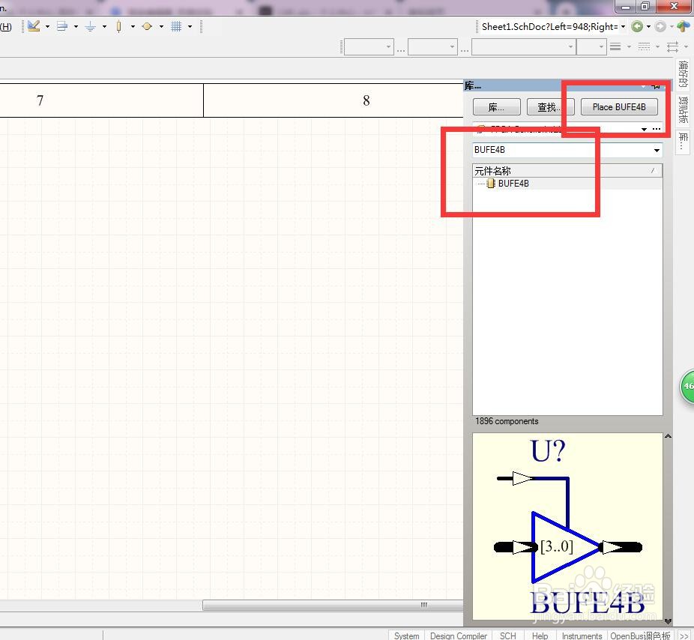
Task: Open the Instruments panel button
Action: point(582,636)
